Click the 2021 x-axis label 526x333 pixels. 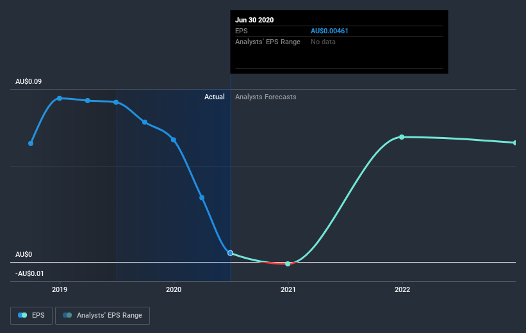pos(288,289)
